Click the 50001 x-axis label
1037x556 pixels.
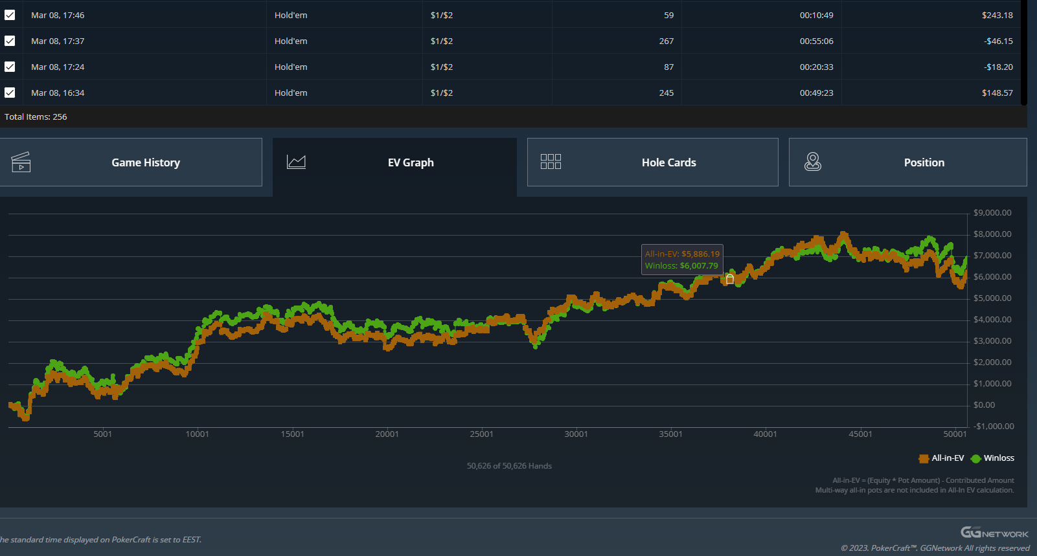pyautogui.click(x=955, y=434)
